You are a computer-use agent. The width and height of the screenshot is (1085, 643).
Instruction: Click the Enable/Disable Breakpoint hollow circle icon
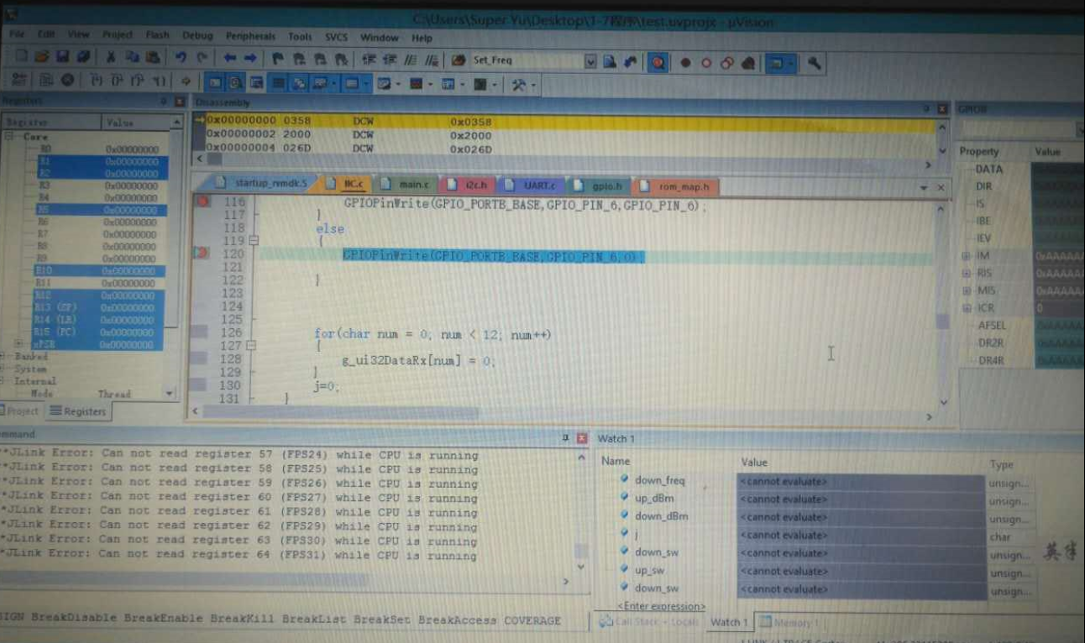[706, 63]
